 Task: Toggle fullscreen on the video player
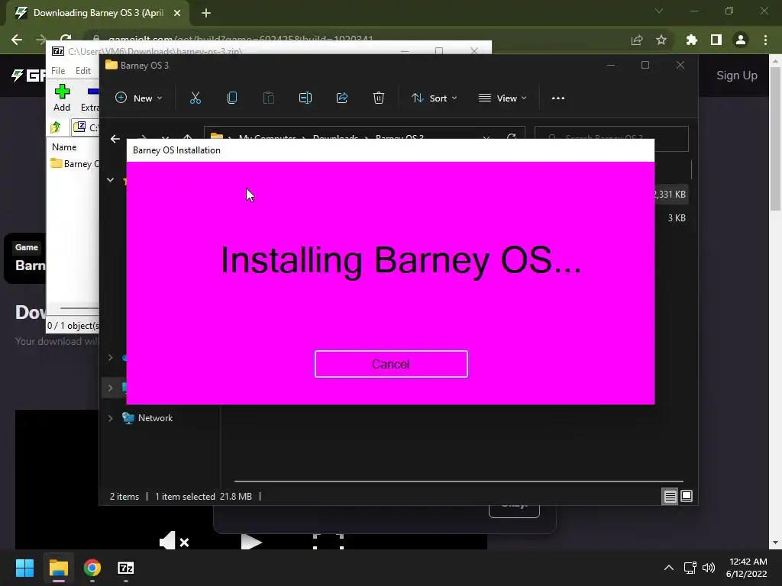(x=328, y=541)
